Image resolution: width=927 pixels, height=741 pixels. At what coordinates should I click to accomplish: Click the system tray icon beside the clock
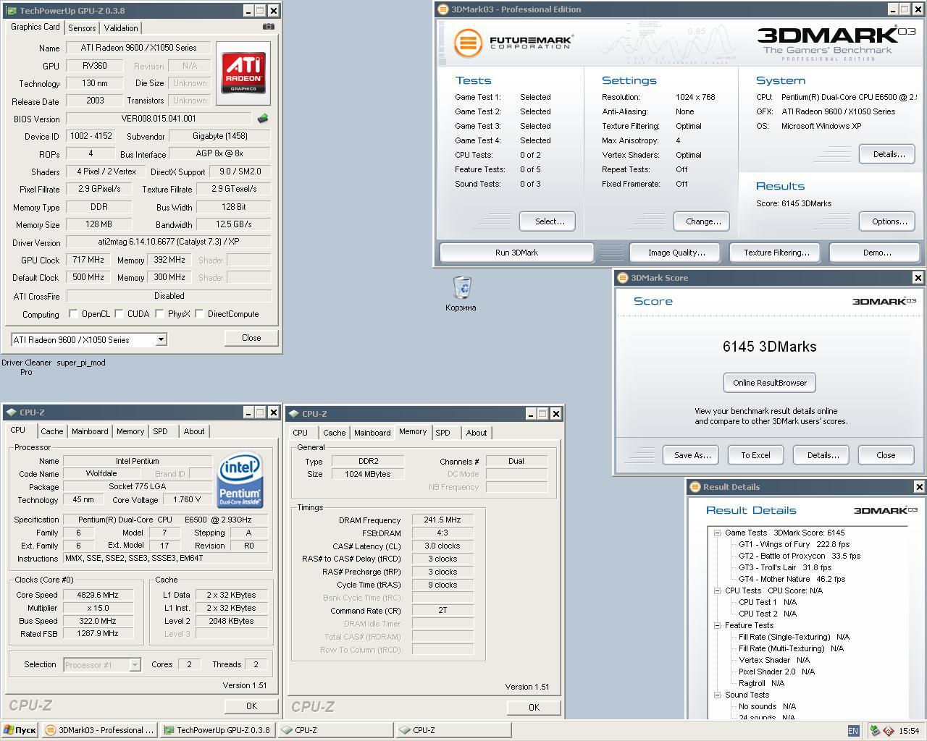point(888,731)
